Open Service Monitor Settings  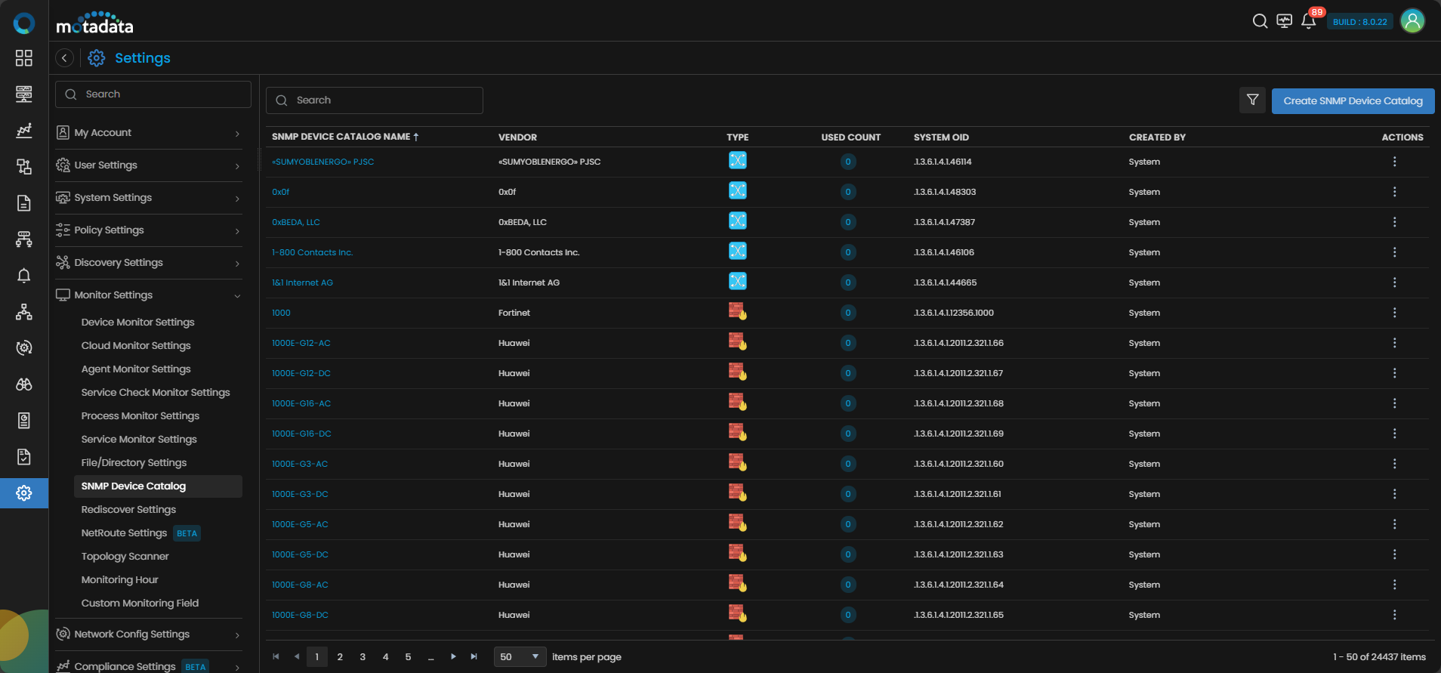point(139,440)
